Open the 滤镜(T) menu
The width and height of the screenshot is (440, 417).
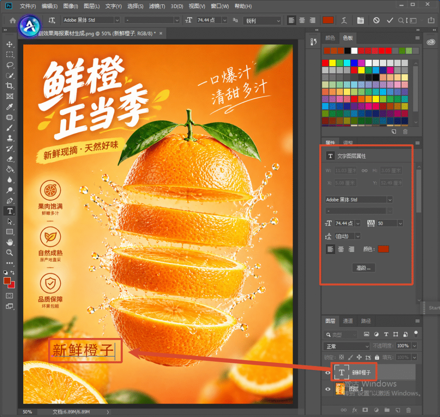point(157,6)
